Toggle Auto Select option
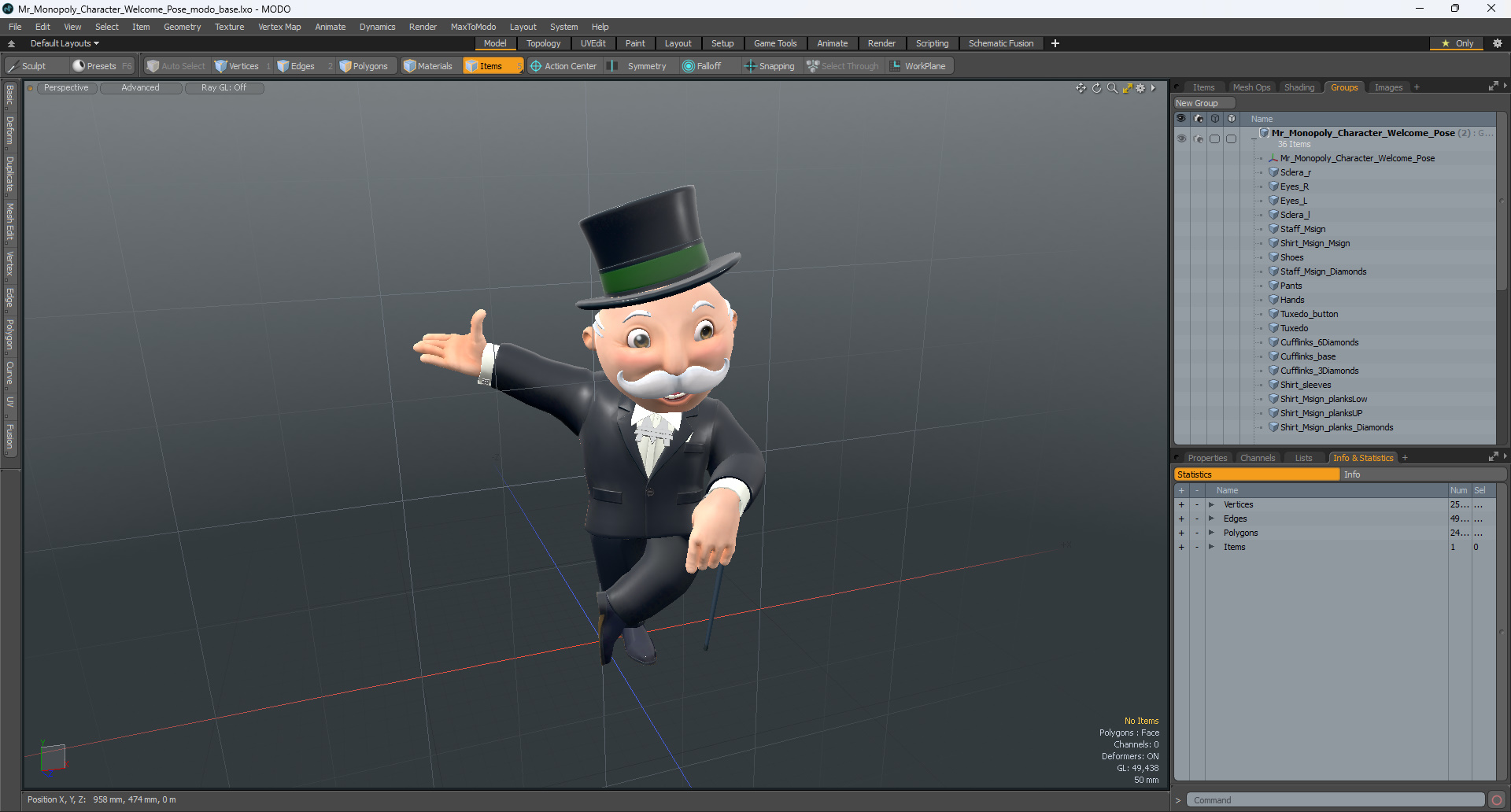The width and height of the screenshot is (1511, 812). tap(176, 66)
